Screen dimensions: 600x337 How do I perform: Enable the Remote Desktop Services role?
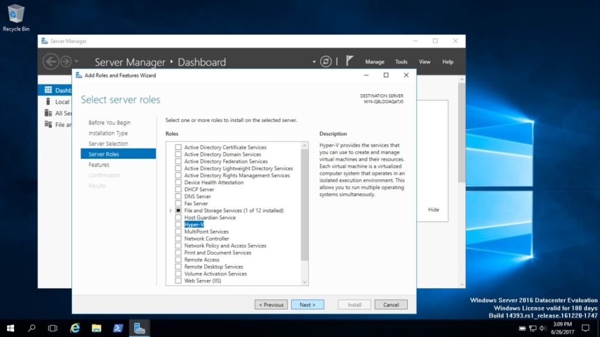[x=178, y=267]
